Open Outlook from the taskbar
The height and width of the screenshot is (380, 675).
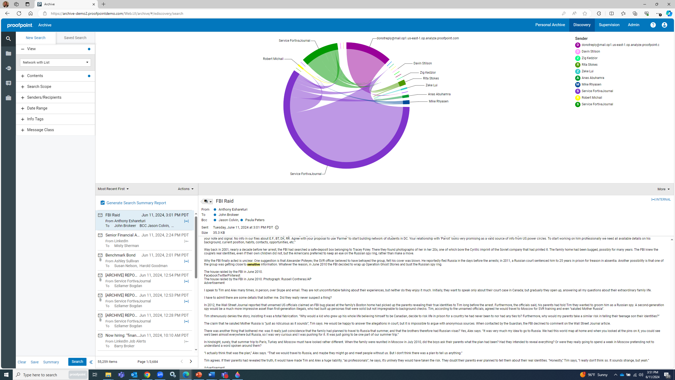(134, 375)
